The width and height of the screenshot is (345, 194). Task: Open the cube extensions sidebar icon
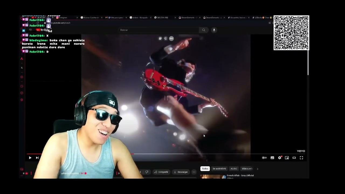point(22,93)
